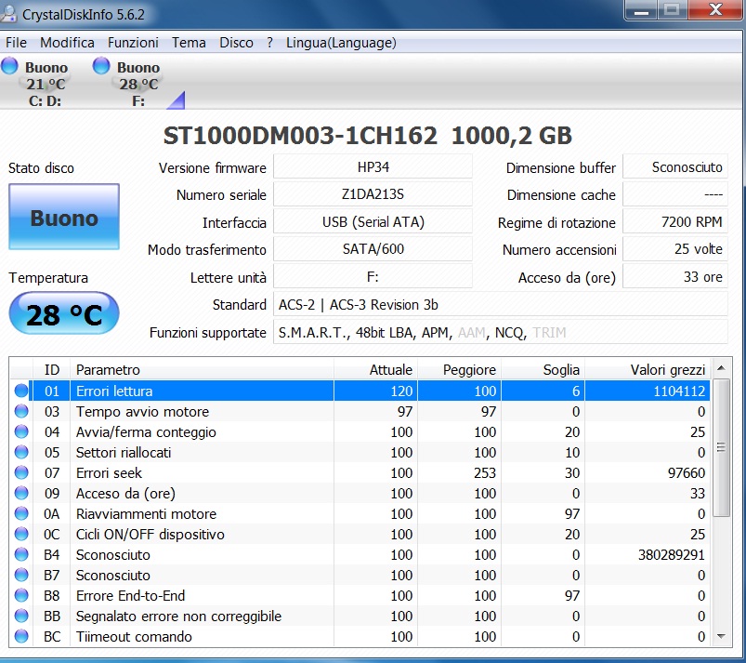Open the Disco menu
The height and width of the screenshot is (663, 746).
[237, 43]
